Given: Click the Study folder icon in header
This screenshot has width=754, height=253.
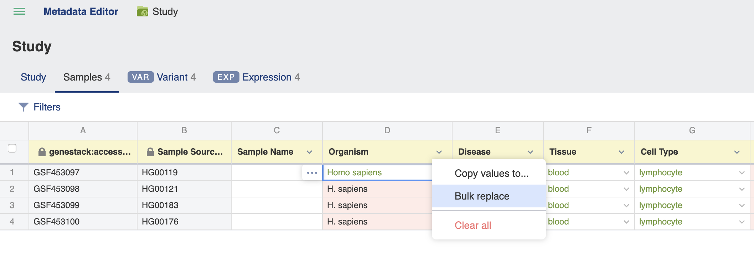Looking at the screenshot, I should pos(143,11).
